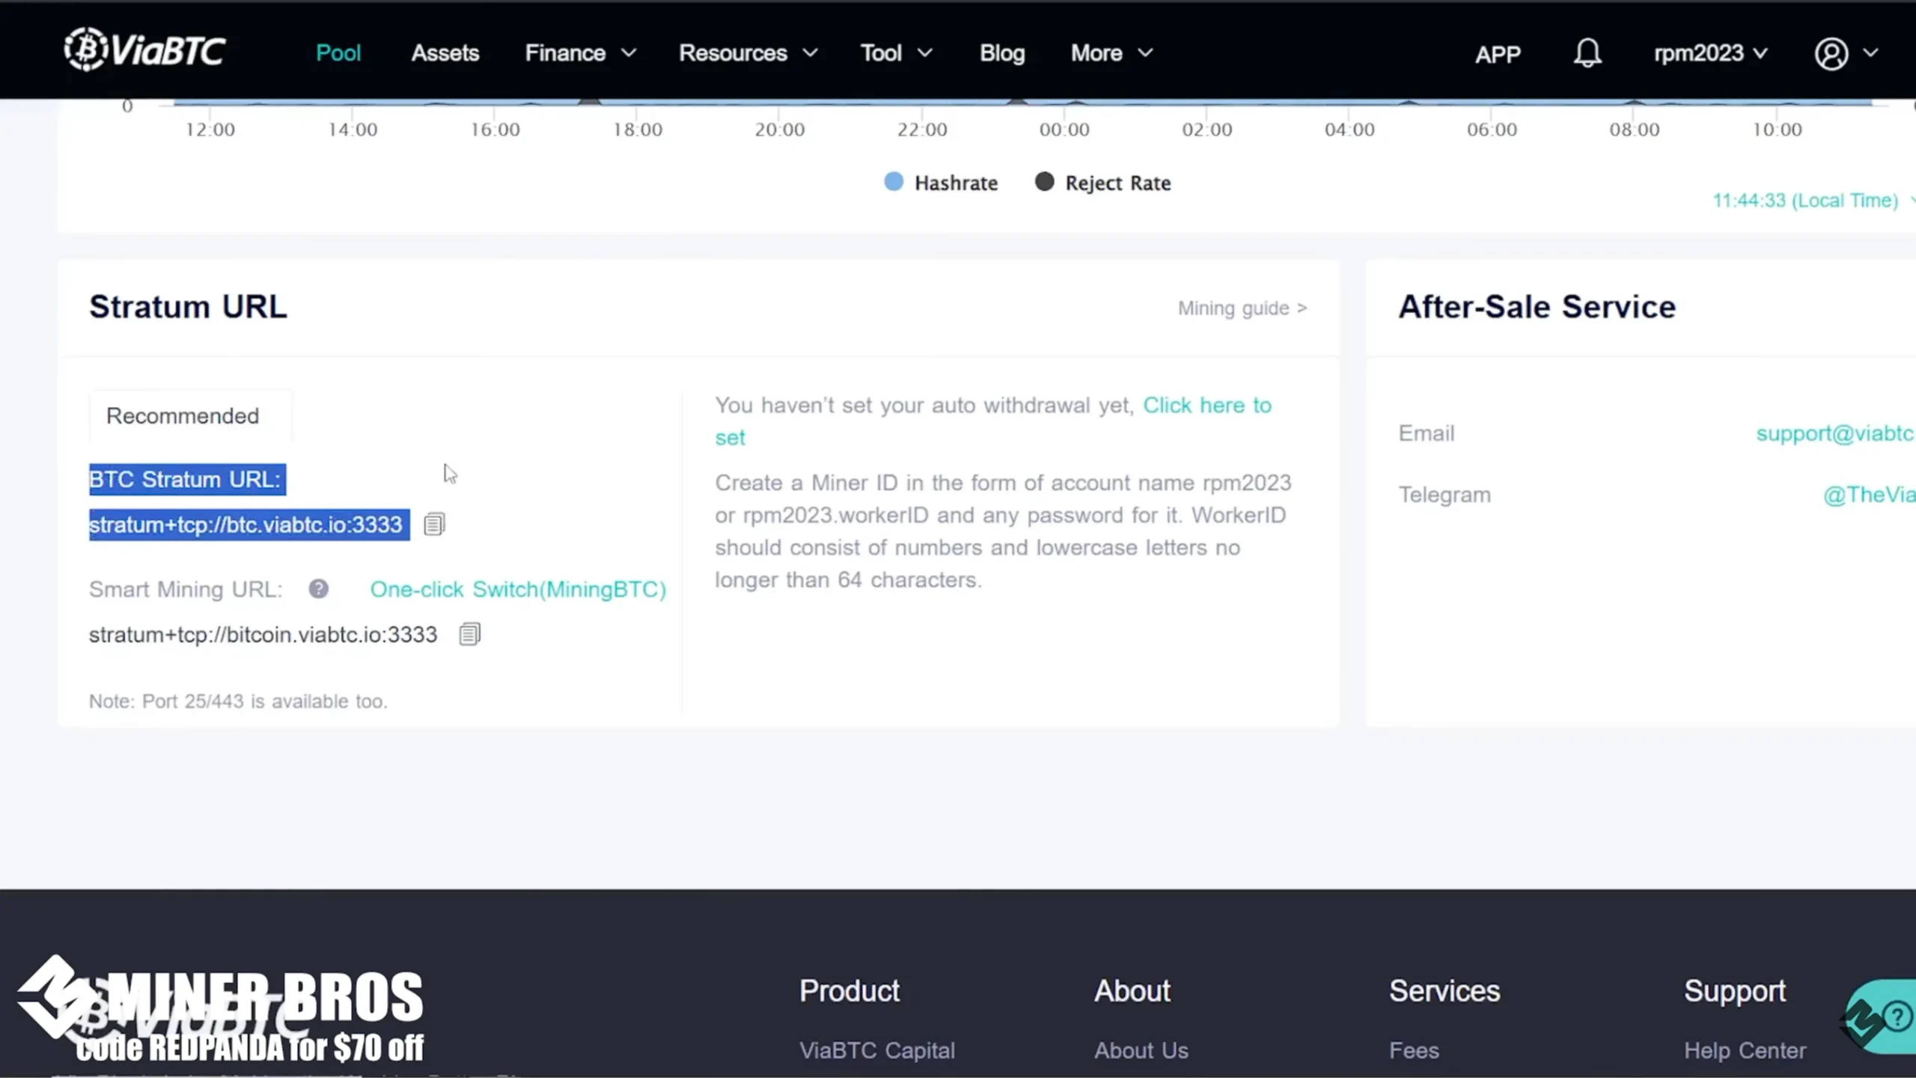Click the 'BTC Stratum URL:' label
The width and height of the screenshot is (1916, 1078).
click(x=185, y=479)
